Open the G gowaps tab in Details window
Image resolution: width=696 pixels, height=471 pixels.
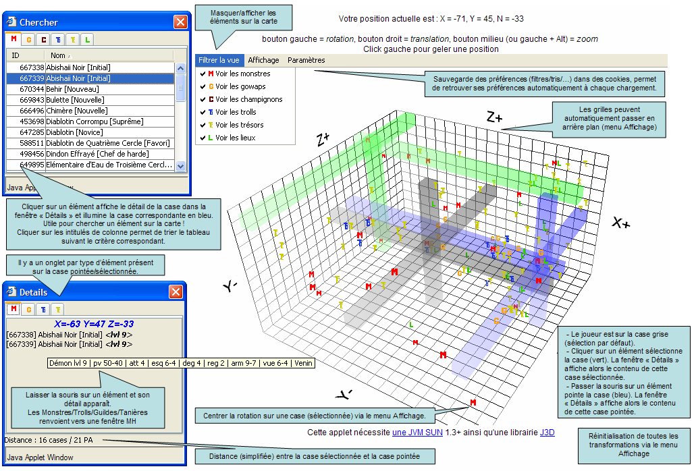[29, 309]
